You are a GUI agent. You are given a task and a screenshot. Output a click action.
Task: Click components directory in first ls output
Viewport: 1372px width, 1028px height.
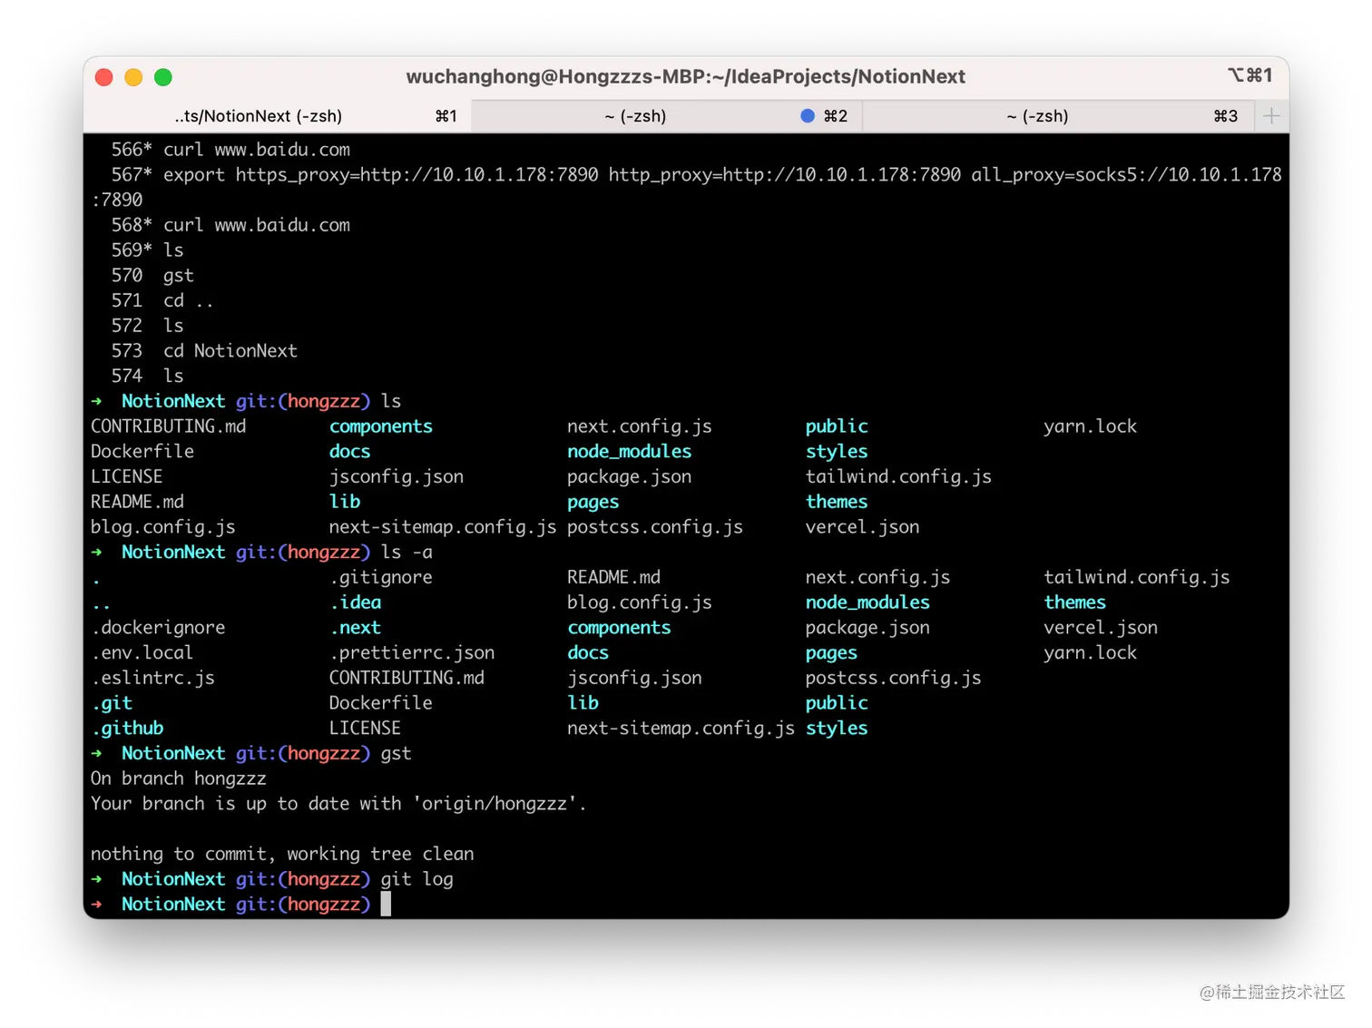coord(381,426)
